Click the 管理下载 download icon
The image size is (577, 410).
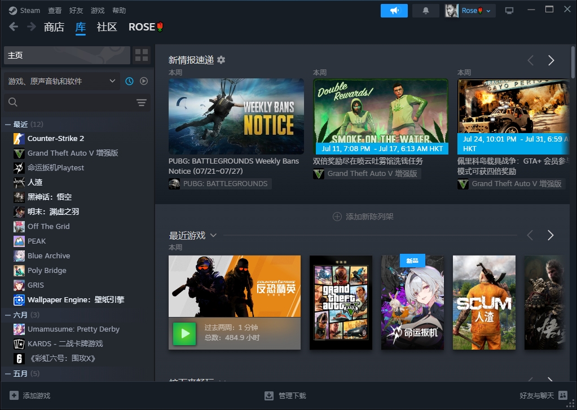(269, 396)
